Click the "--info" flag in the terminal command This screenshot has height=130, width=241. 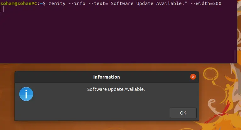77,3
